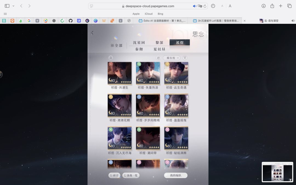
Task: Open a new tab with plus icon
Action: pyautogui.click(x=281, y=6)
